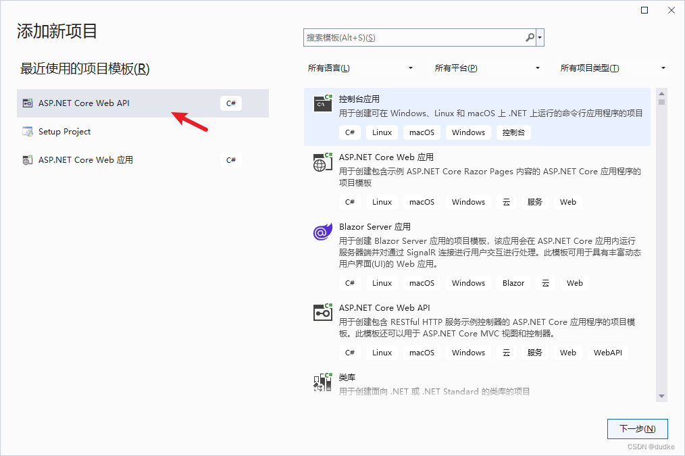Image resolution: width=685 pixels, height=456 pixels.
Task: Select ASP.NET Core Web API title in template list
Action: pos(384,308)
